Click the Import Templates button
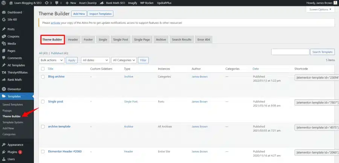This screenshot has width=339, height=163. pos(100,14)
